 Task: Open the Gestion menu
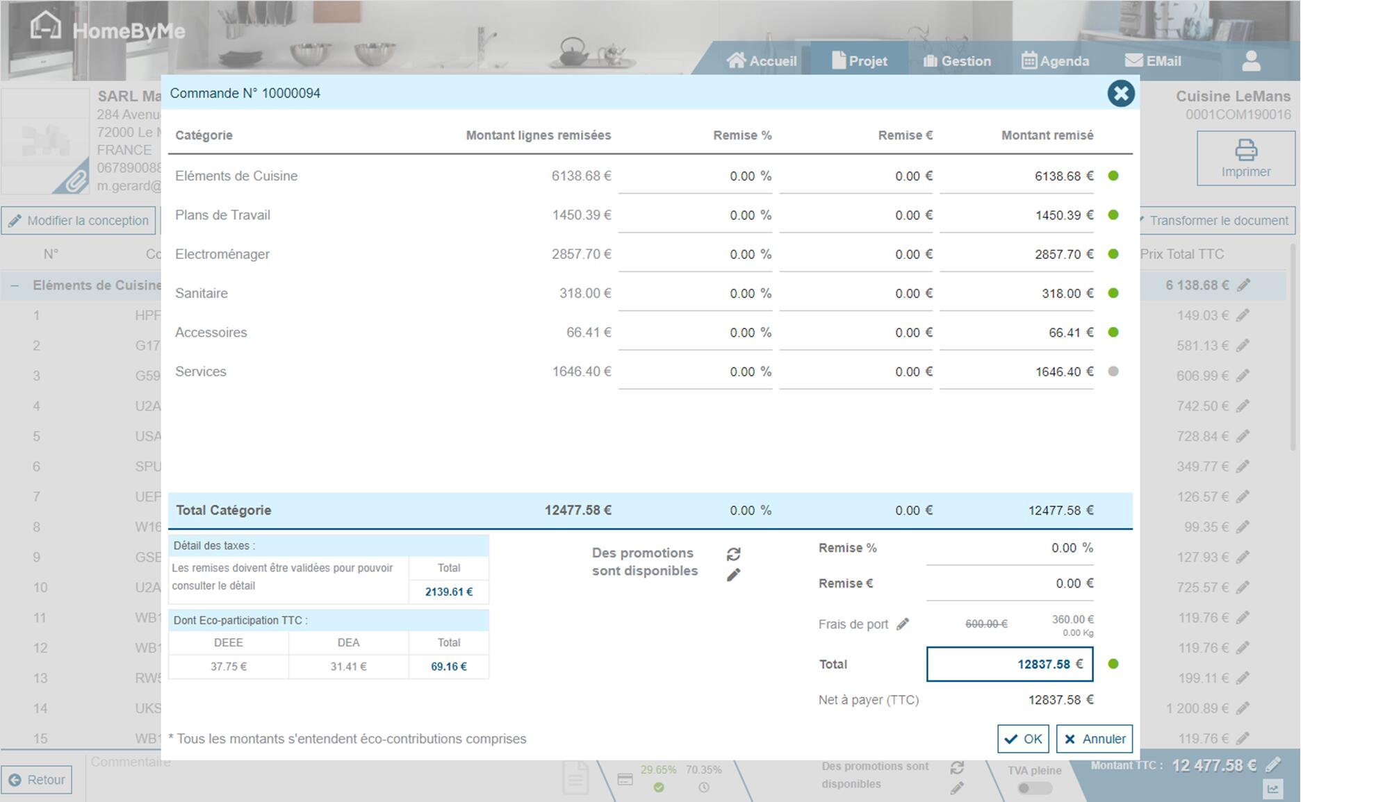point(957,61)
